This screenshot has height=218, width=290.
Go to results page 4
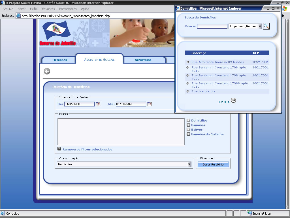click(x=229, y=102)
